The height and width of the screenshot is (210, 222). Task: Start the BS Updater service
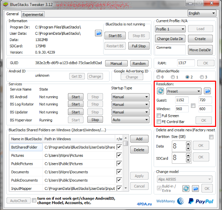click(x=76, y=112)
